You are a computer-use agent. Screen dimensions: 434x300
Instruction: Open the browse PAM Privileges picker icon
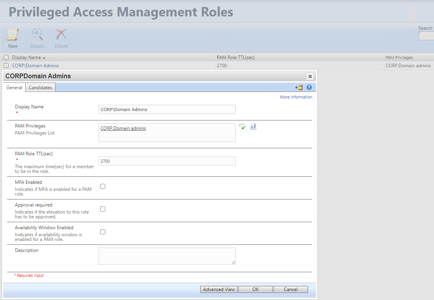253,127
